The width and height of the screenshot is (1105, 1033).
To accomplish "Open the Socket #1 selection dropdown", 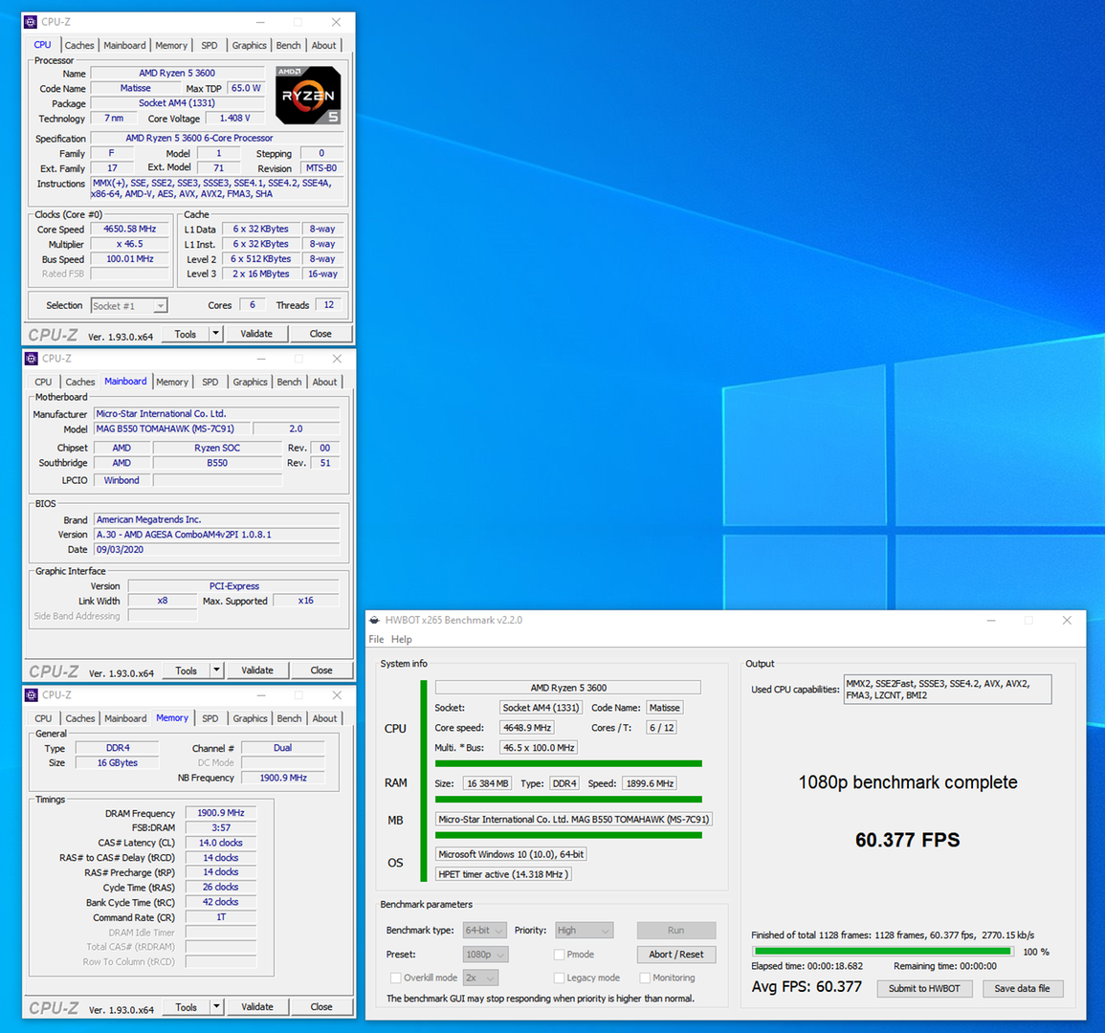I will click(x=129, y=306).
